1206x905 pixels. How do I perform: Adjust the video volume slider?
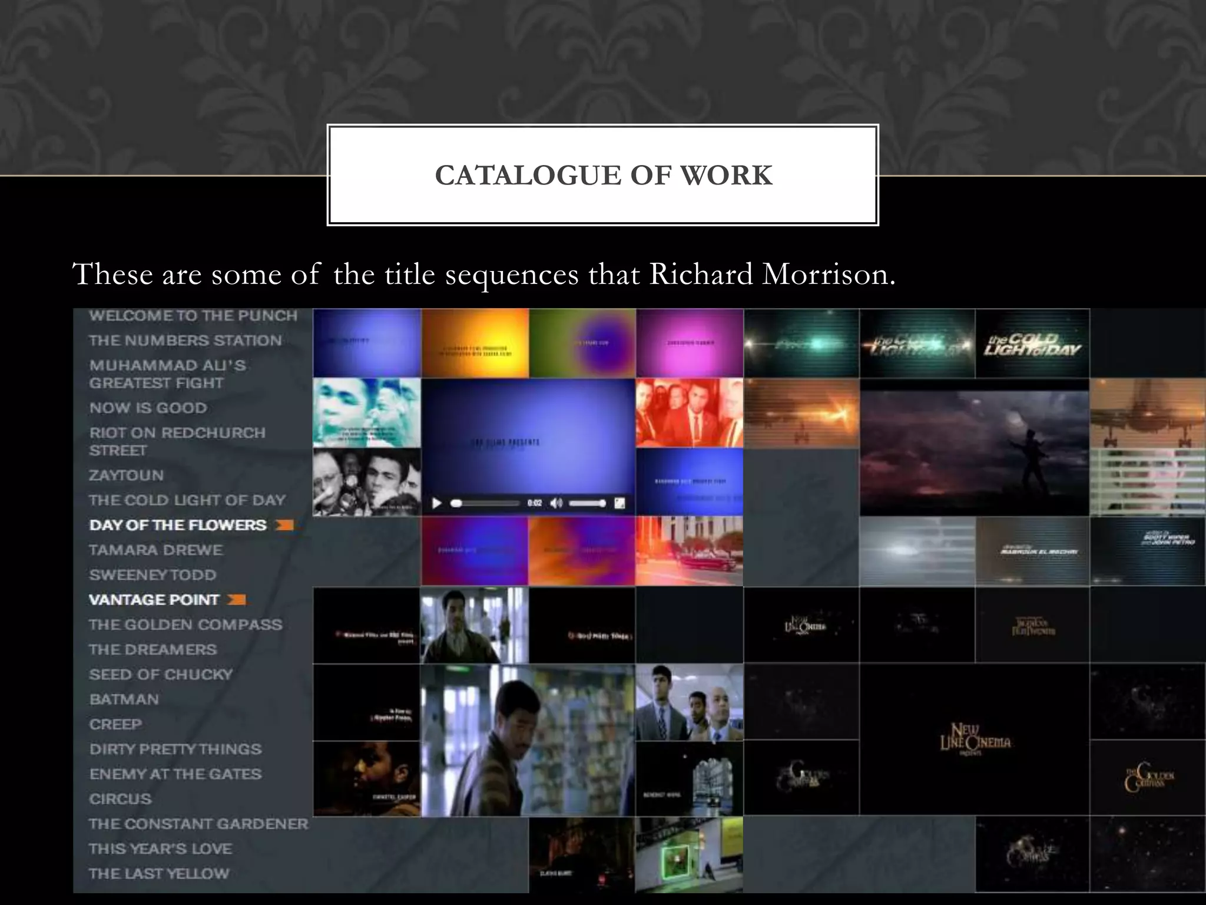pyautogui.click(x=587, y=503)
